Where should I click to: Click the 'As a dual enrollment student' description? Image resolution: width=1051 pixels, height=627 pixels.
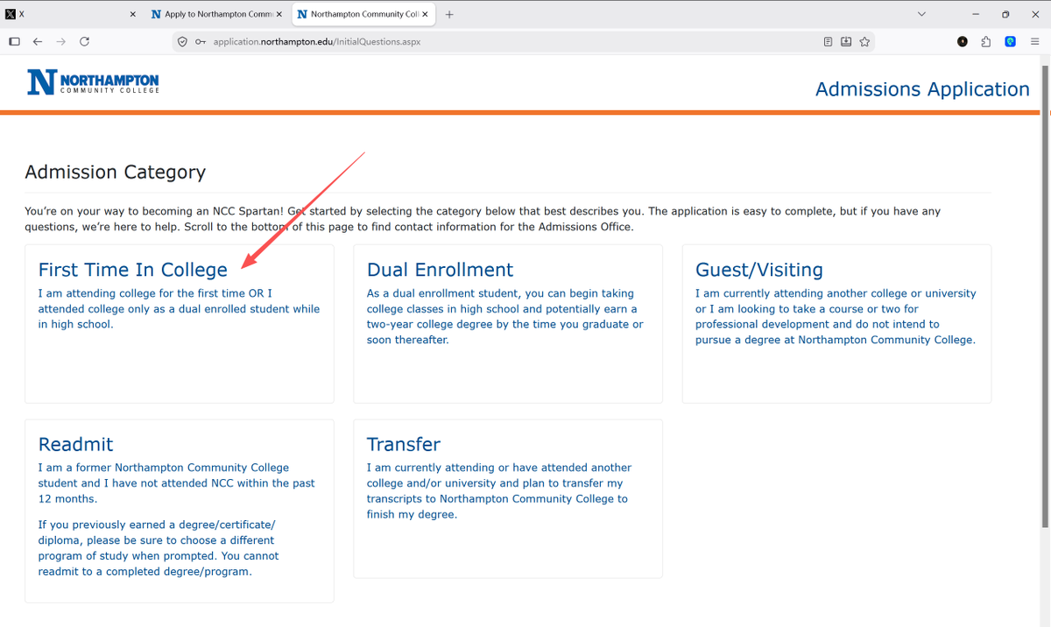(504, 316)
